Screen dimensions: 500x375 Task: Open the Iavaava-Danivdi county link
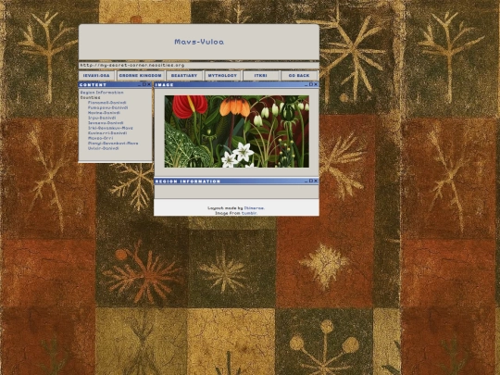click(x=106, y=123)
